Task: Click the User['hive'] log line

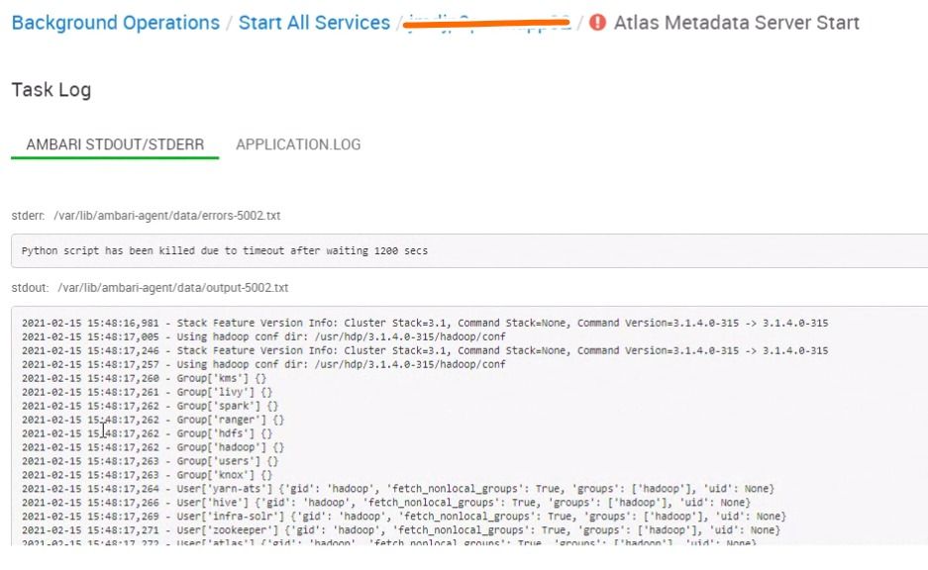Action: 386,502
